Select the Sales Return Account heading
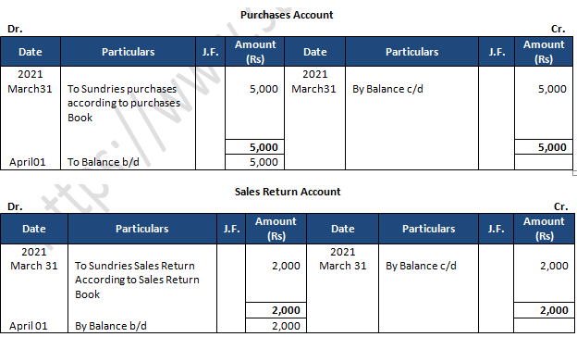 288,192
